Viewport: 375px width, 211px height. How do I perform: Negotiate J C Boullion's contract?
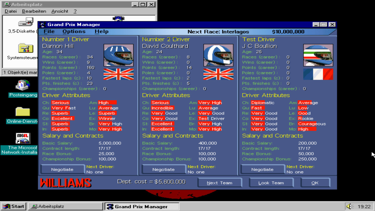tap(262, 169)
